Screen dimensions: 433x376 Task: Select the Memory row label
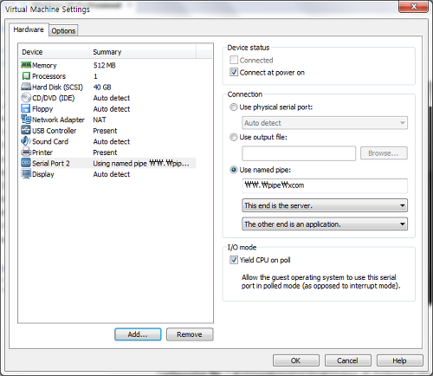[x=44, y=66]
